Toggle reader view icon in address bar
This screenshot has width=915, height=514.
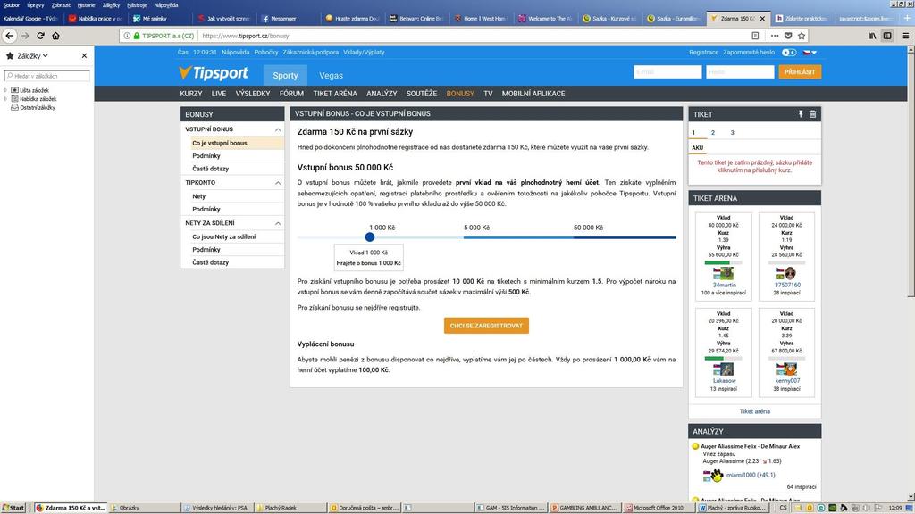(755, 36)
